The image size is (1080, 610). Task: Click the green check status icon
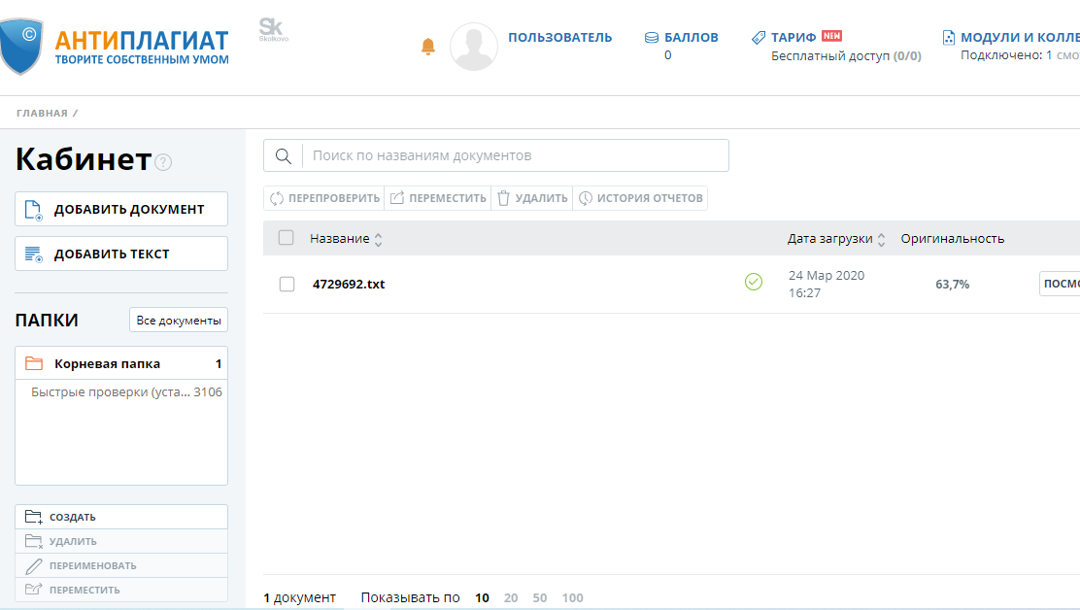(753, 282)
